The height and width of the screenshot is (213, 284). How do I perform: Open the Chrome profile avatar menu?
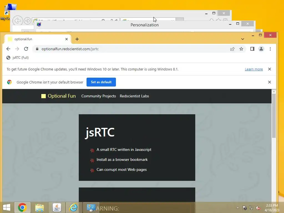click(261, 49)
